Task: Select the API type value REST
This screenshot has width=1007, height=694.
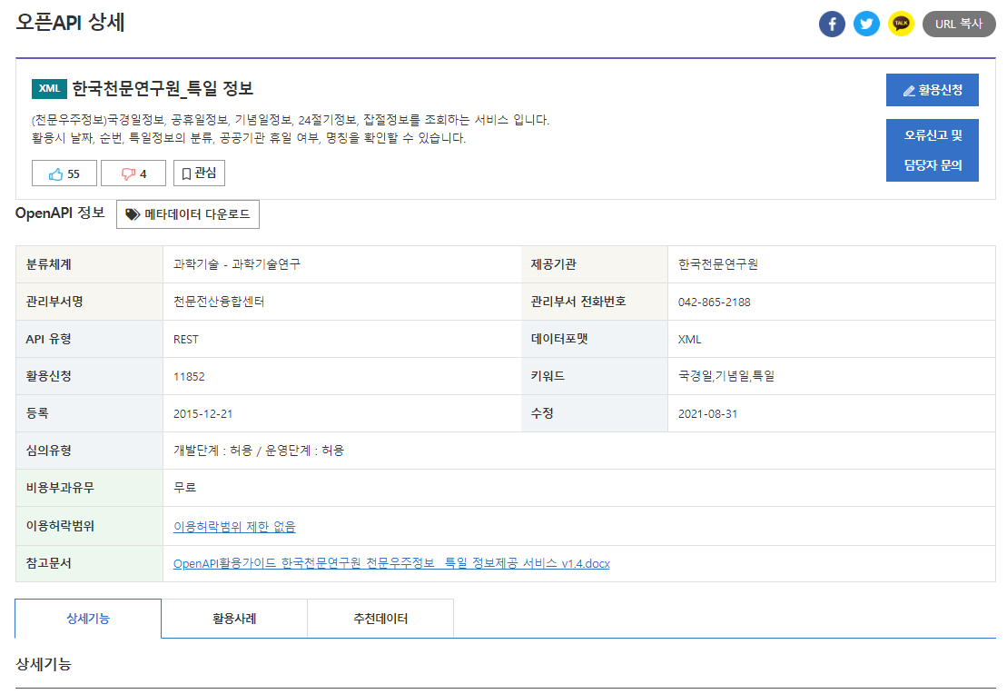Action: [186, 340]
